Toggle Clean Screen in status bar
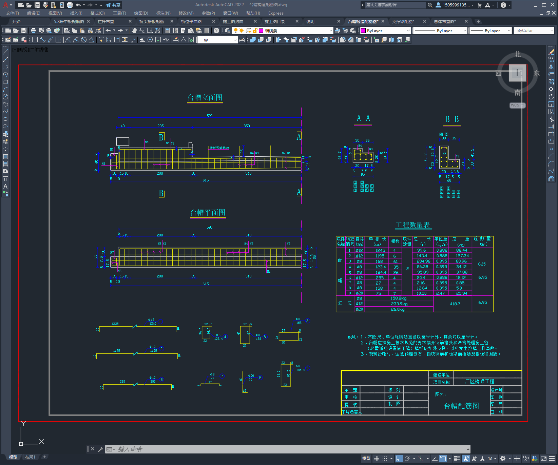This screenshot has height=465, width=558. pos(543,459)
